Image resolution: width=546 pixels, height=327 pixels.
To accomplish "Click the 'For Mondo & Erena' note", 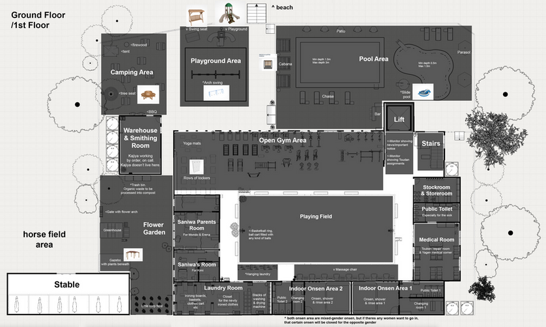I will click(197, 235).
